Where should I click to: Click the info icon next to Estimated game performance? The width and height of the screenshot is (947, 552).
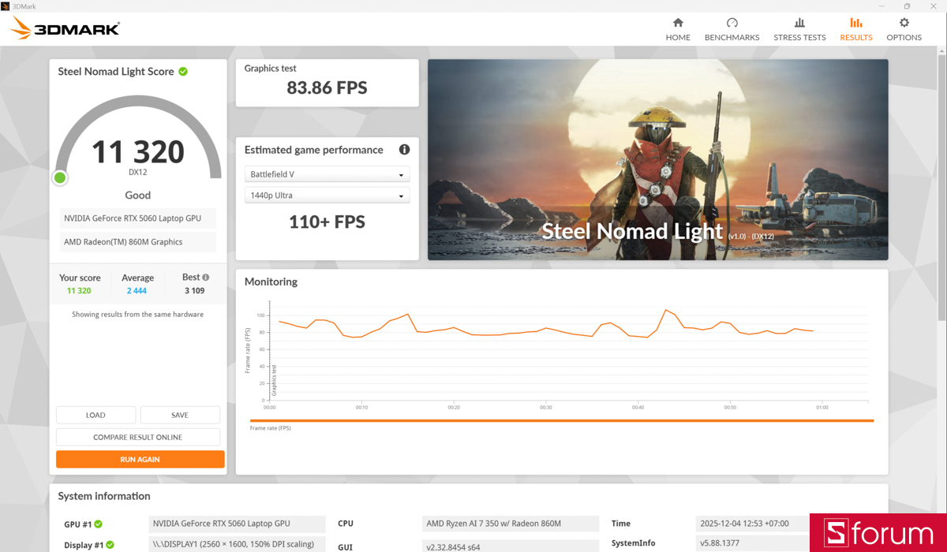404,149
